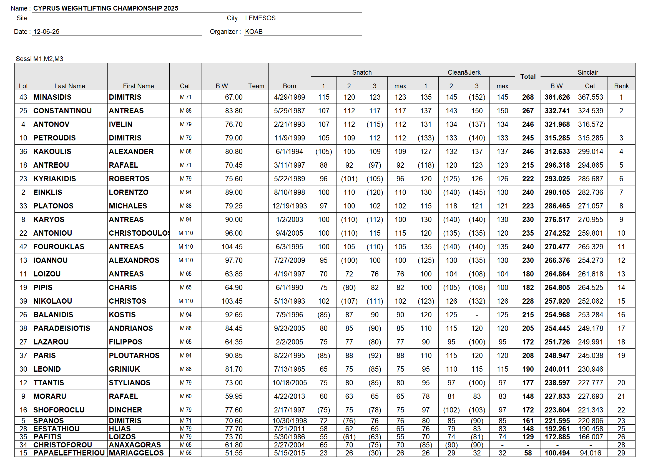Click MORARU's born date 4/22/2013
653x471 pixels.
[289, 396]
